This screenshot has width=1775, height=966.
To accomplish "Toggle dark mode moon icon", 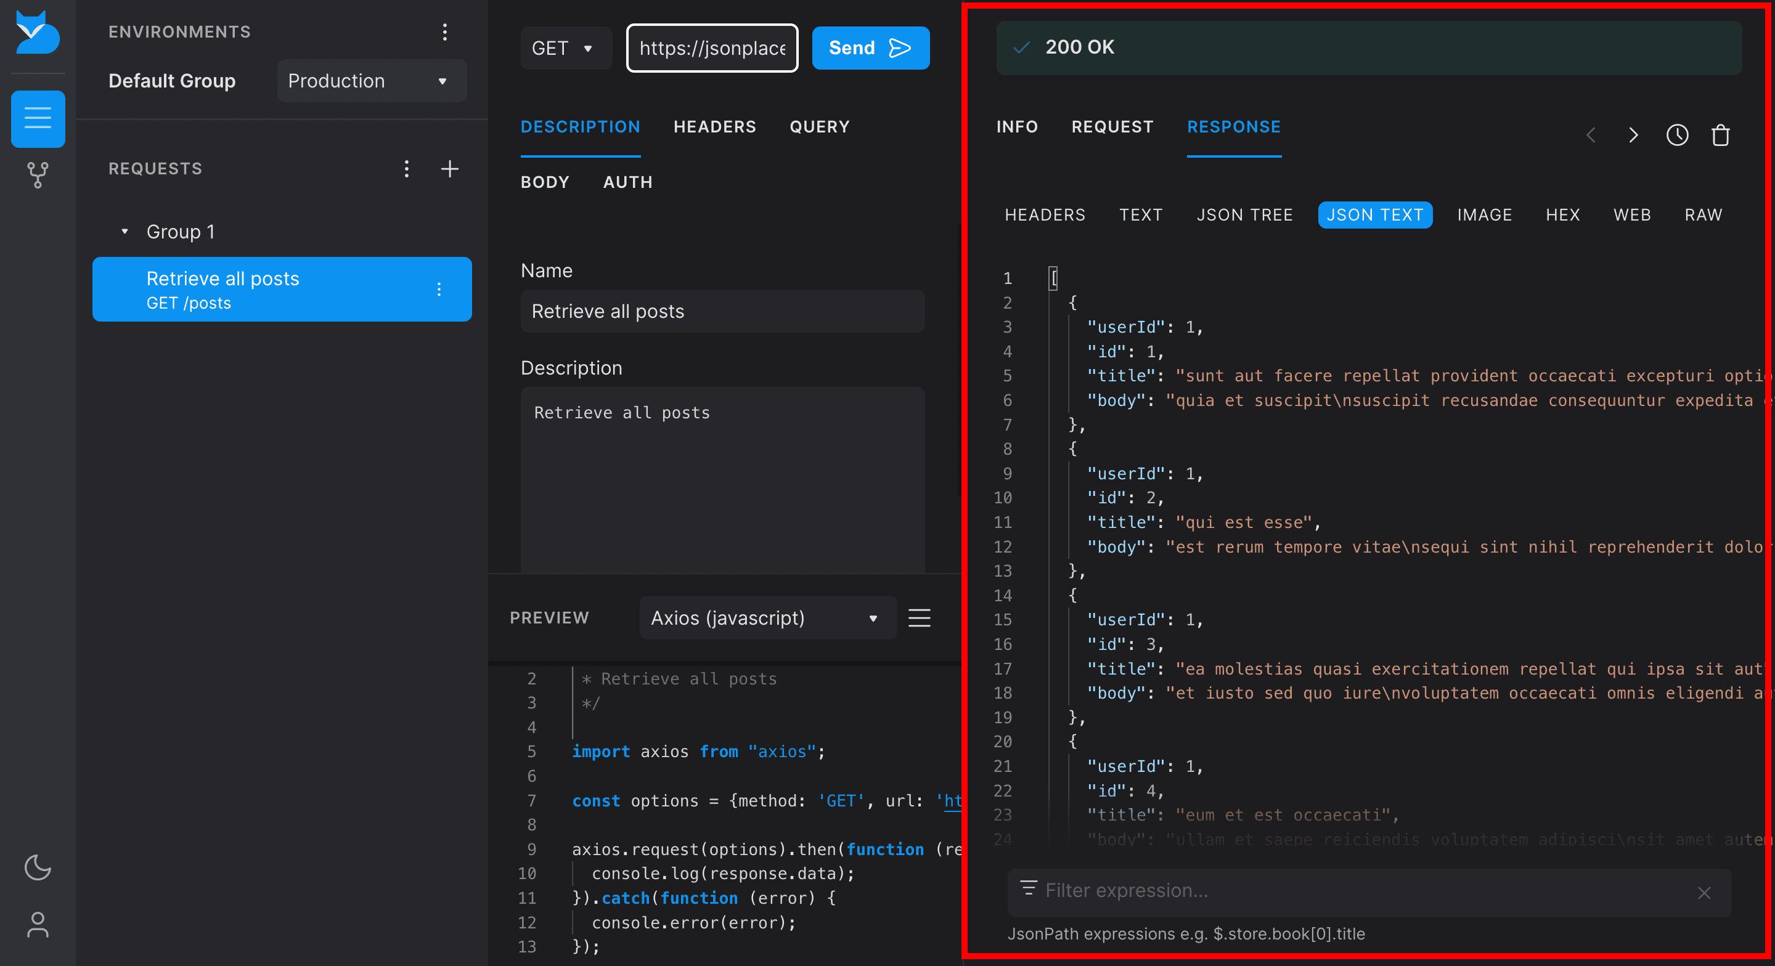I will pyautogui.click(x=38, y=867).
